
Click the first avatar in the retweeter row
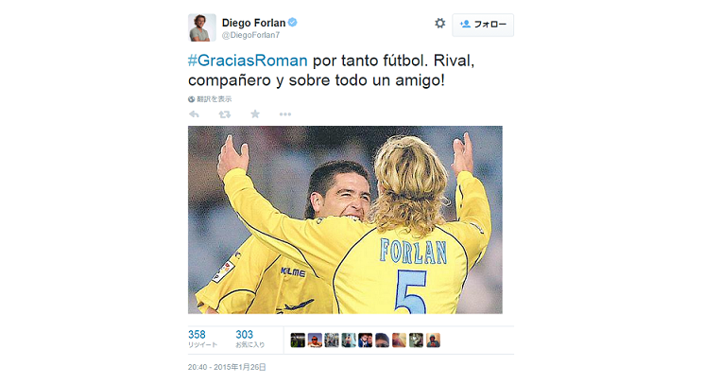pos(298,340)
